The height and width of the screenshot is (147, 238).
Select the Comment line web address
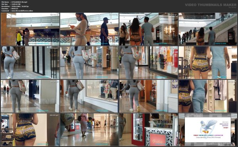(22, 11)
